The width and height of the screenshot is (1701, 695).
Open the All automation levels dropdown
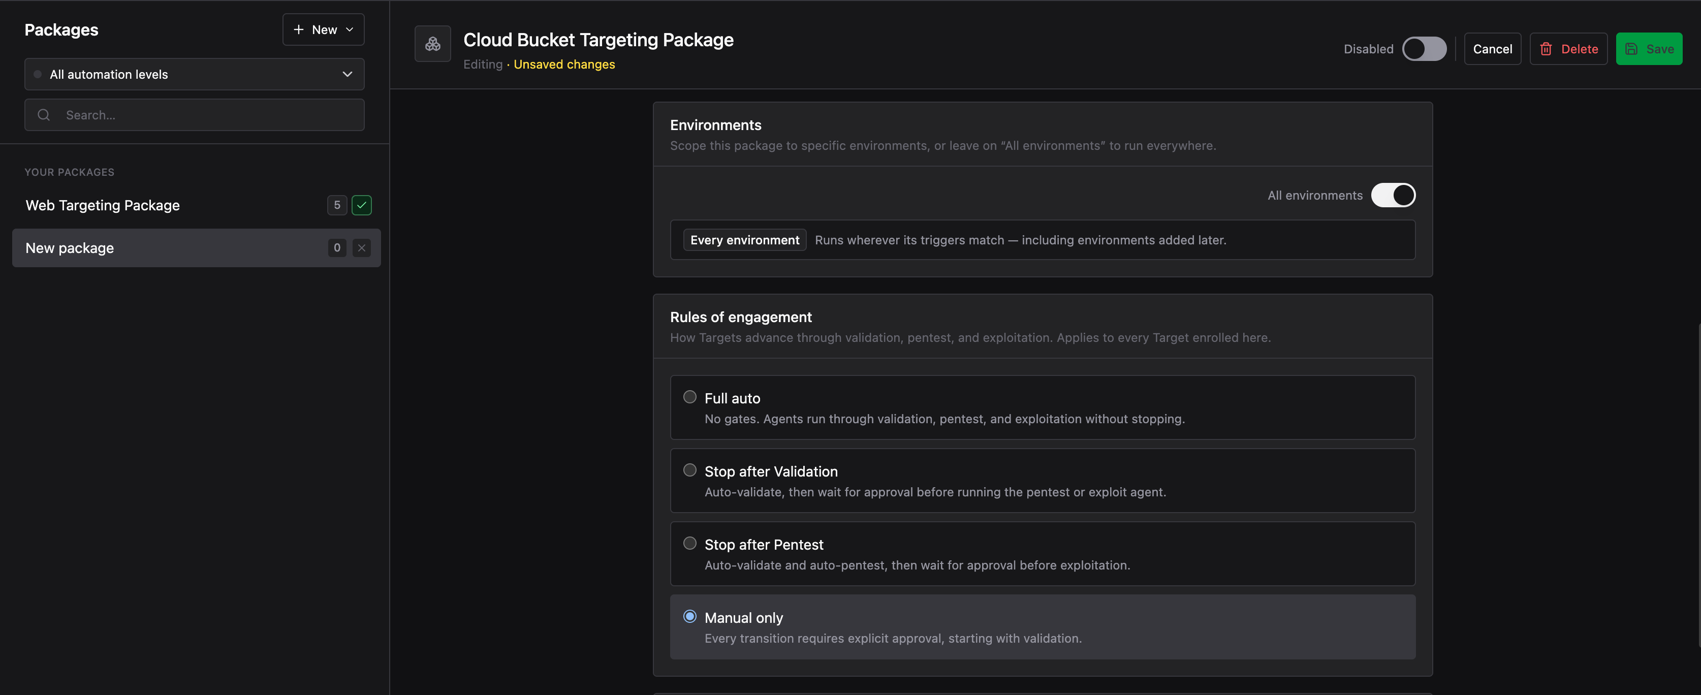194,75
